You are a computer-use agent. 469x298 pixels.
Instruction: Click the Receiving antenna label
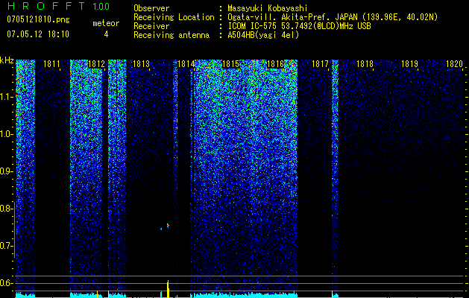[171, 35]
